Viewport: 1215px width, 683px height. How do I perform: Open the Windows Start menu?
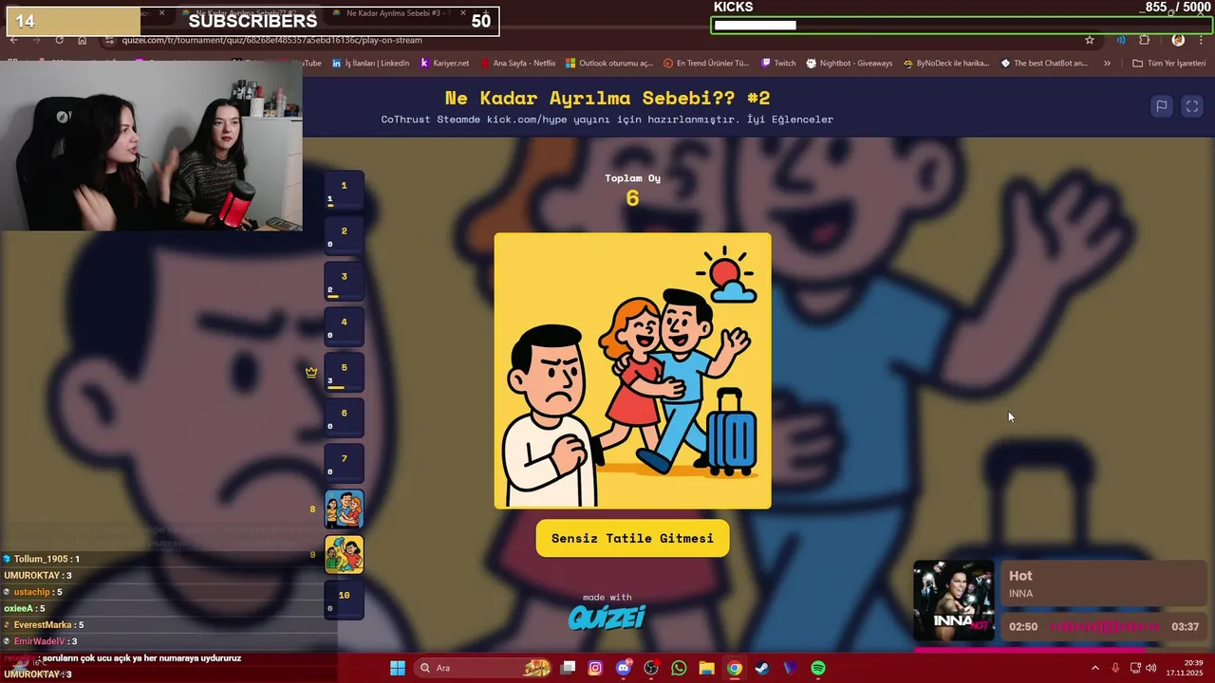398,668
